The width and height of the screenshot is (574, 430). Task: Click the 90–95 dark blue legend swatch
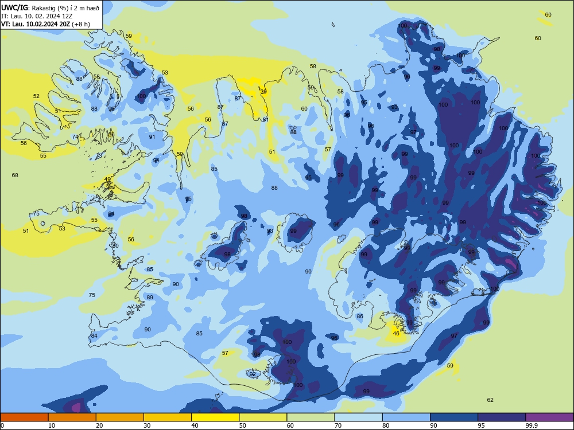click(454, 417)
